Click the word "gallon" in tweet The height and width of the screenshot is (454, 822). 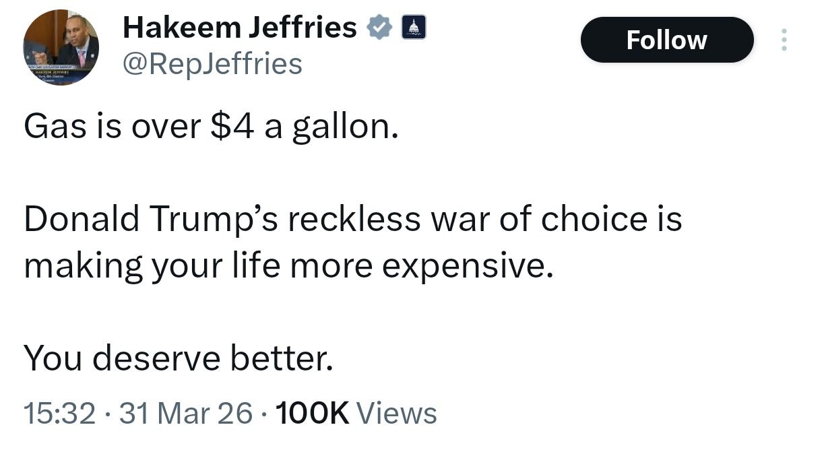[339, 128]
